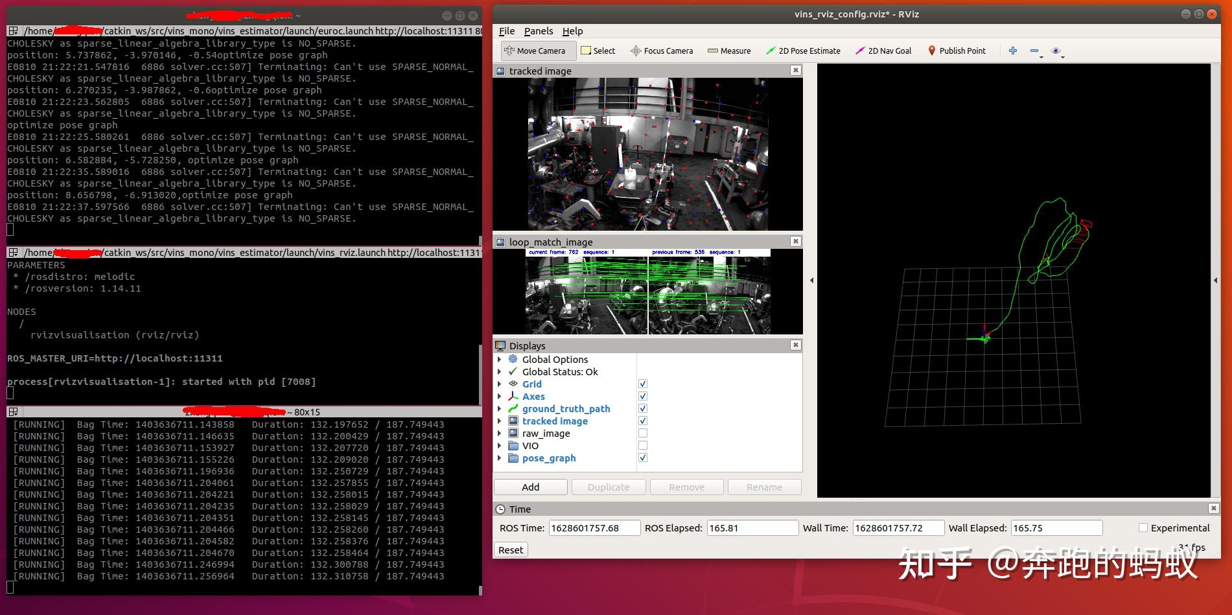1232x615 pixels.
Task: Pick the Measure tool
Action: 729,51
